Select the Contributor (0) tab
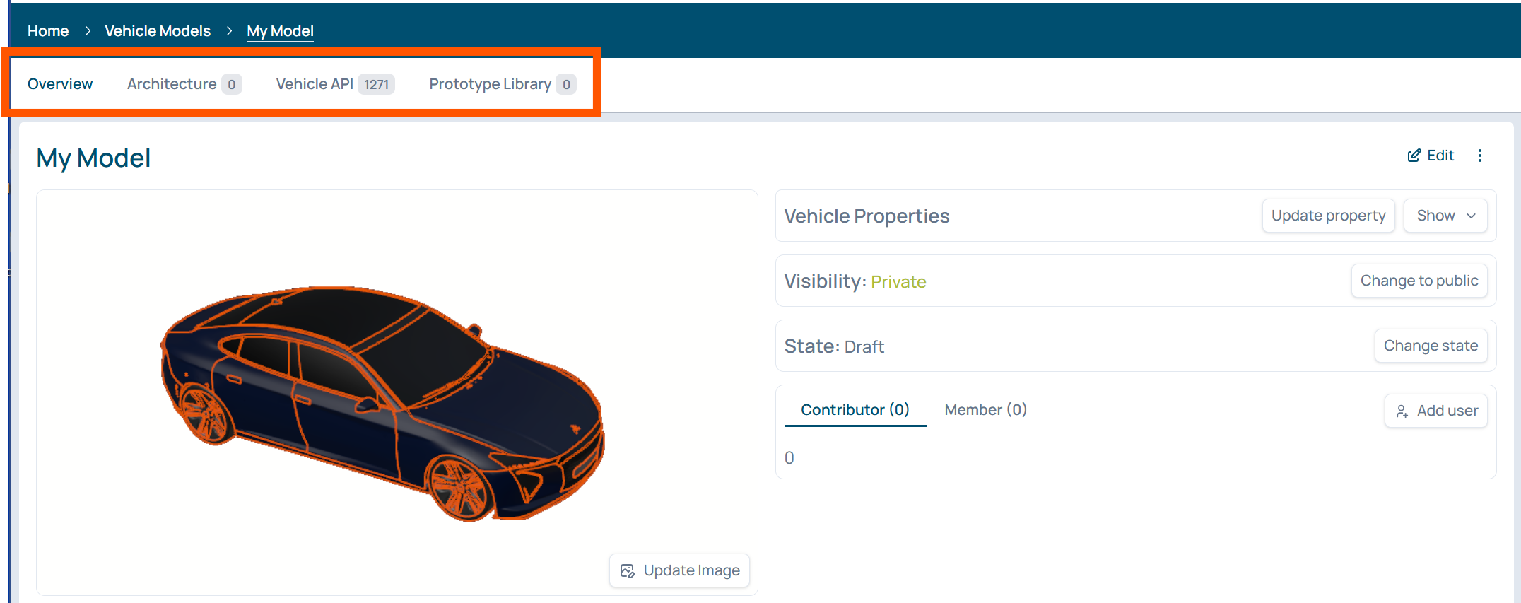 click(855, 410)
